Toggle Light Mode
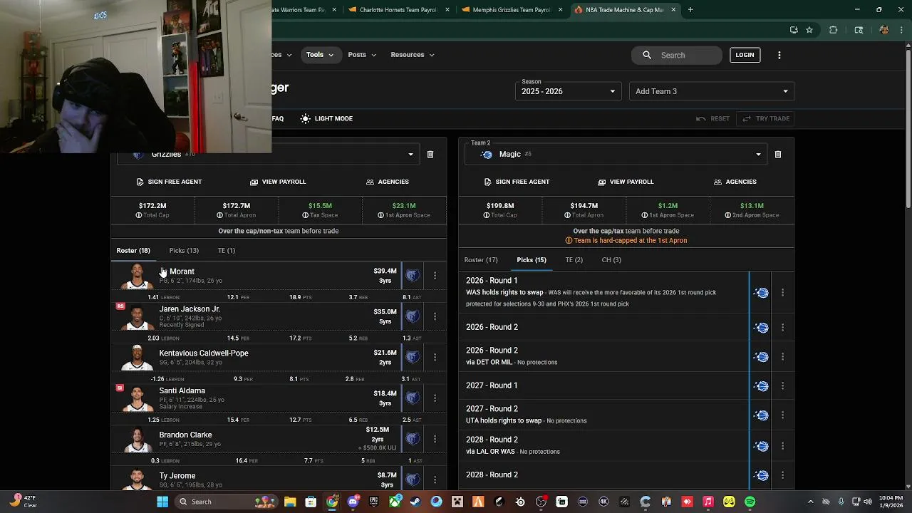Image resolution: width=912 pixels, height=513 pixels. (x=326, y=119)
